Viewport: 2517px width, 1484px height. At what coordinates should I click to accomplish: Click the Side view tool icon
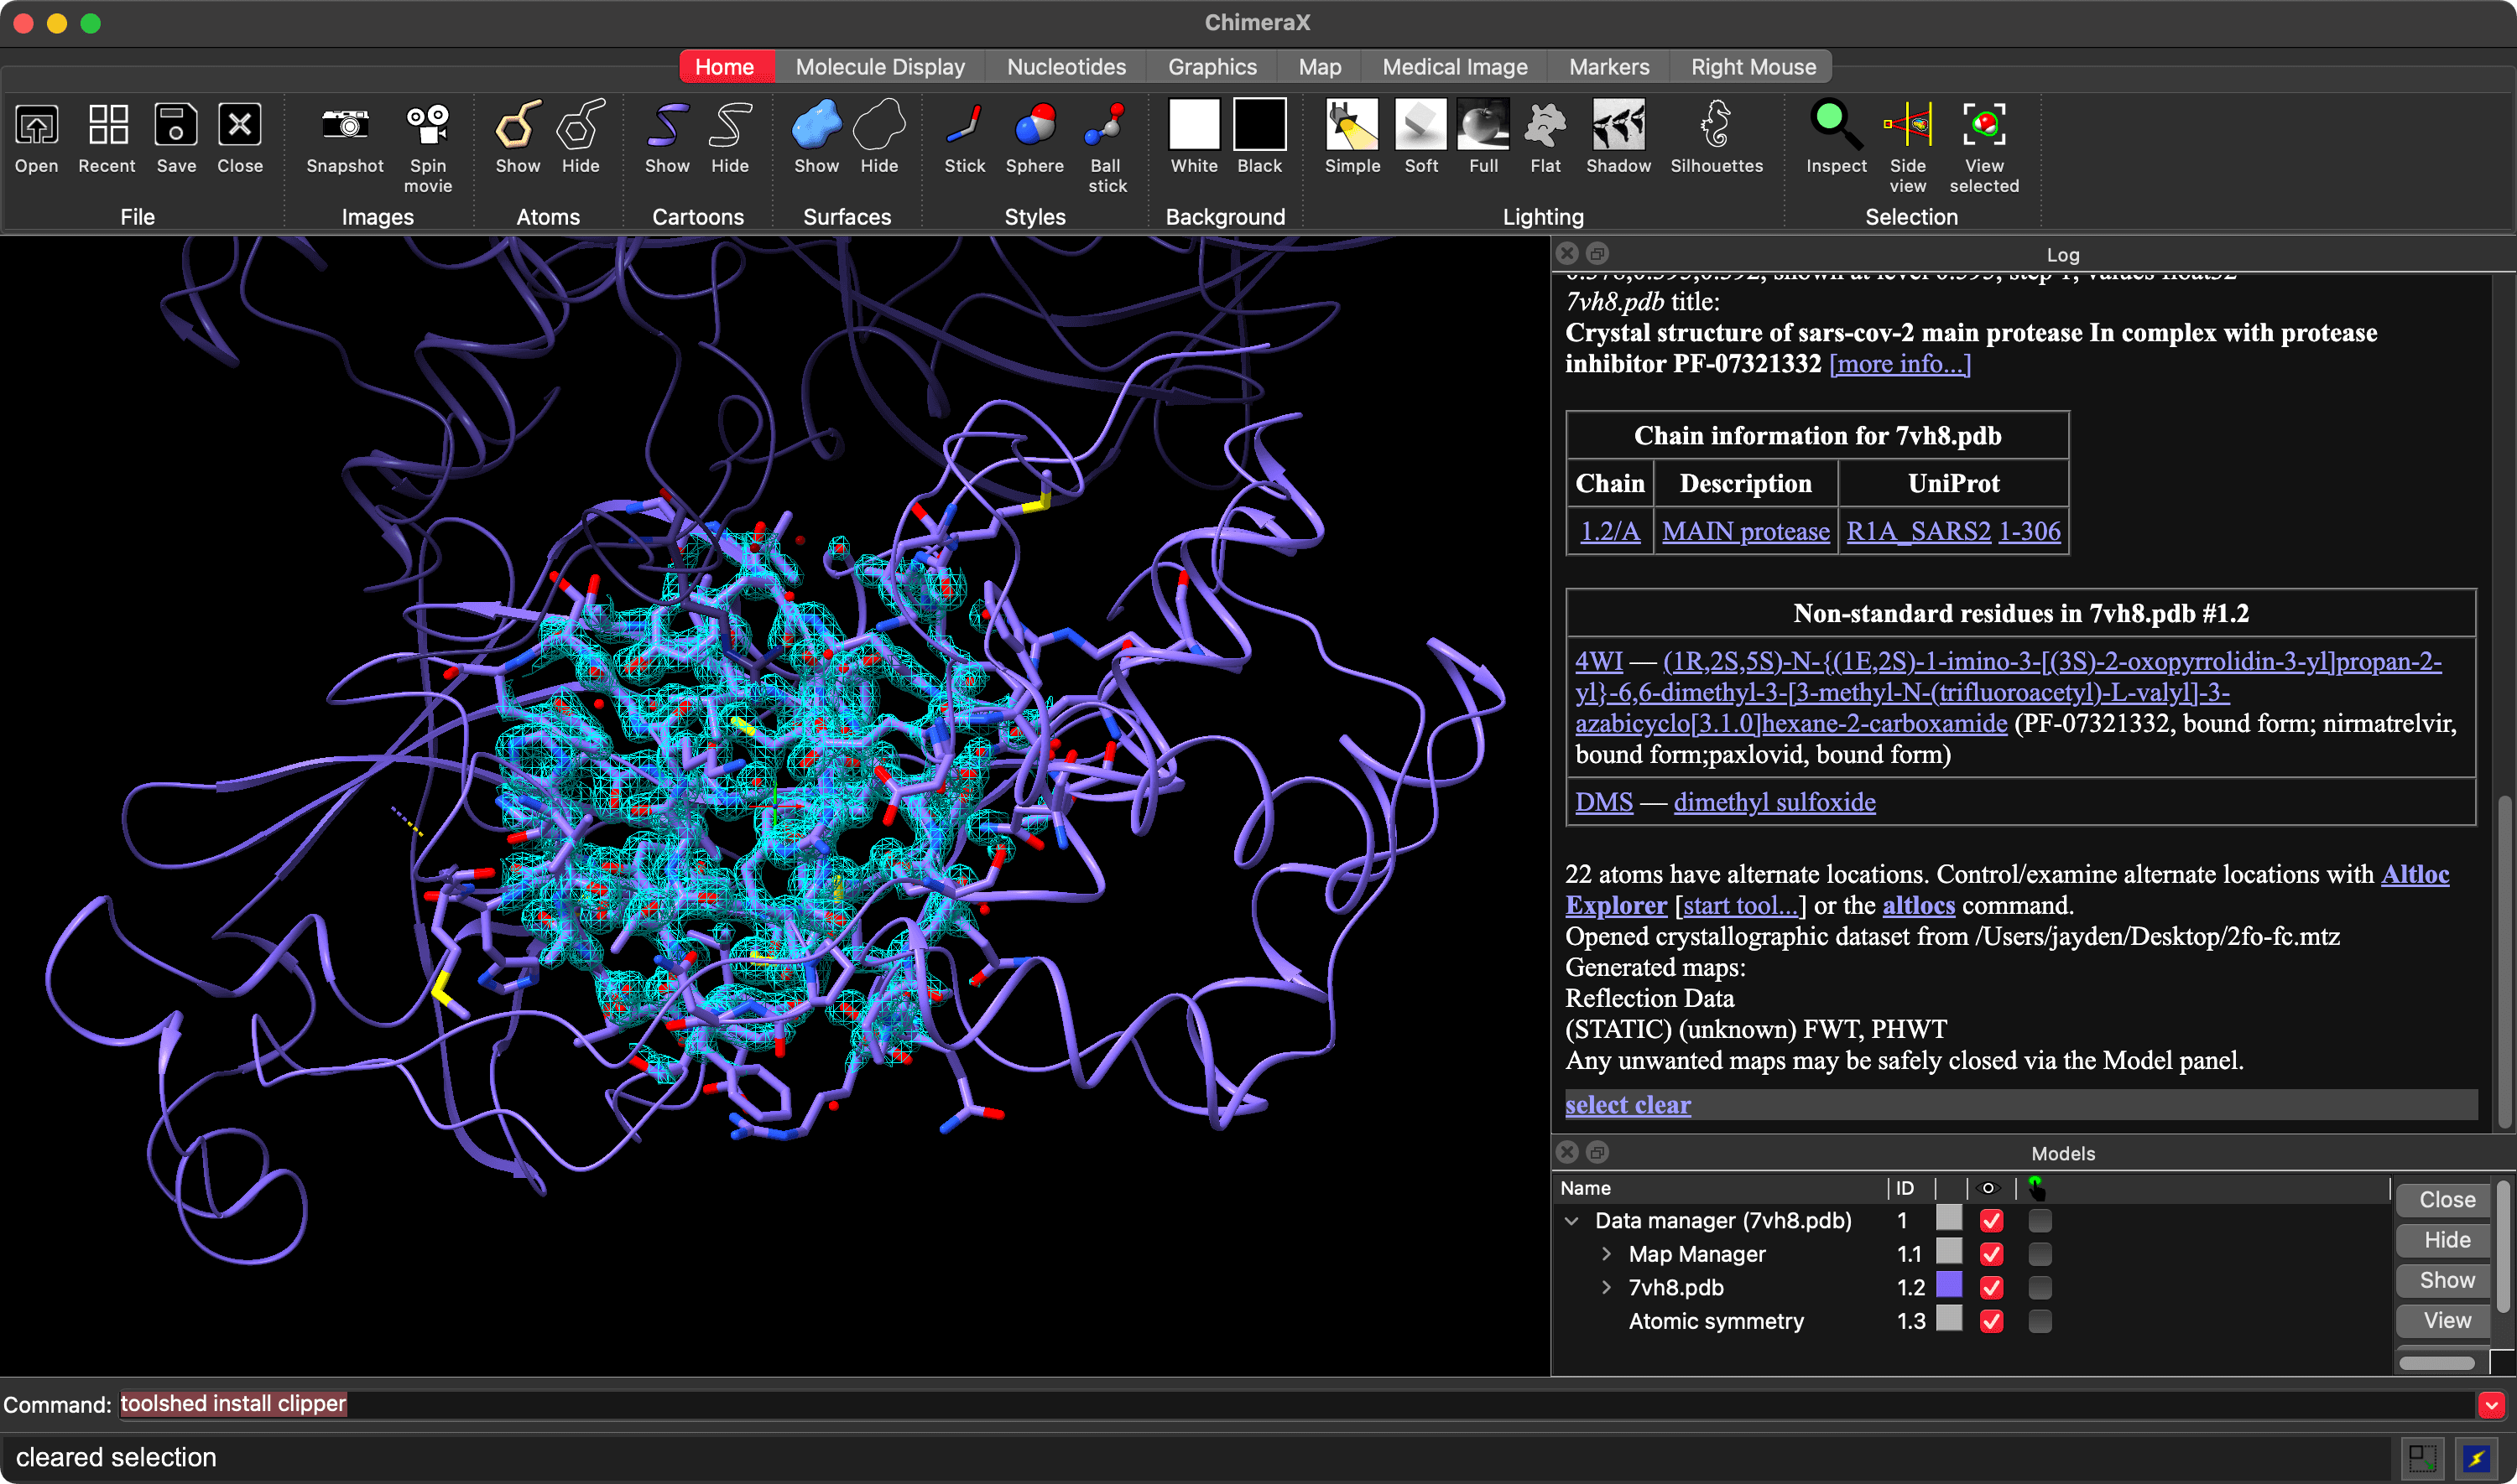click(1907, 126)
